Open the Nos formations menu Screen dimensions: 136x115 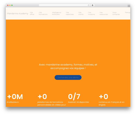[x=43, y=13]
